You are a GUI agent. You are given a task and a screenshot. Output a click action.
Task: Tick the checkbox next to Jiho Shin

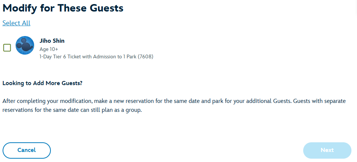(7, 48)
